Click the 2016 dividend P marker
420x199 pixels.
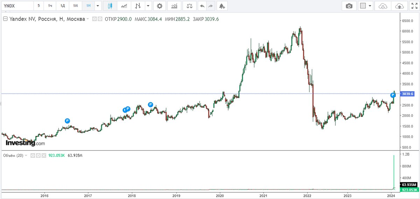(67, 121)
